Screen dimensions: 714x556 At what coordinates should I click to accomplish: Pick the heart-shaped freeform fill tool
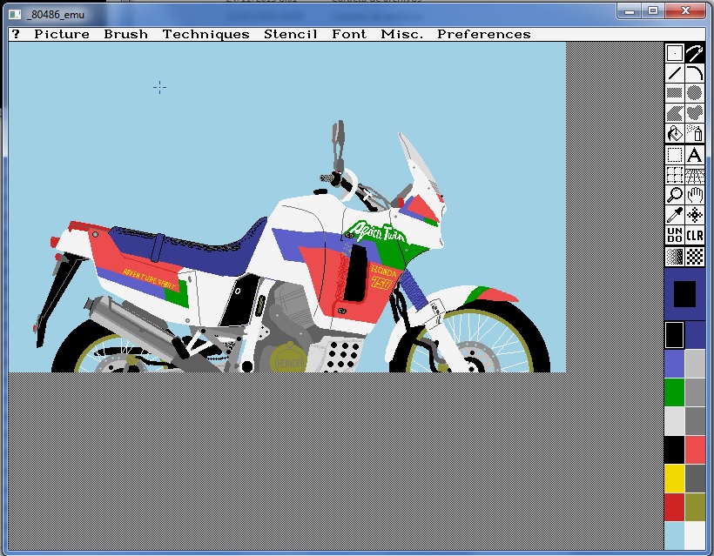point(695,113)
